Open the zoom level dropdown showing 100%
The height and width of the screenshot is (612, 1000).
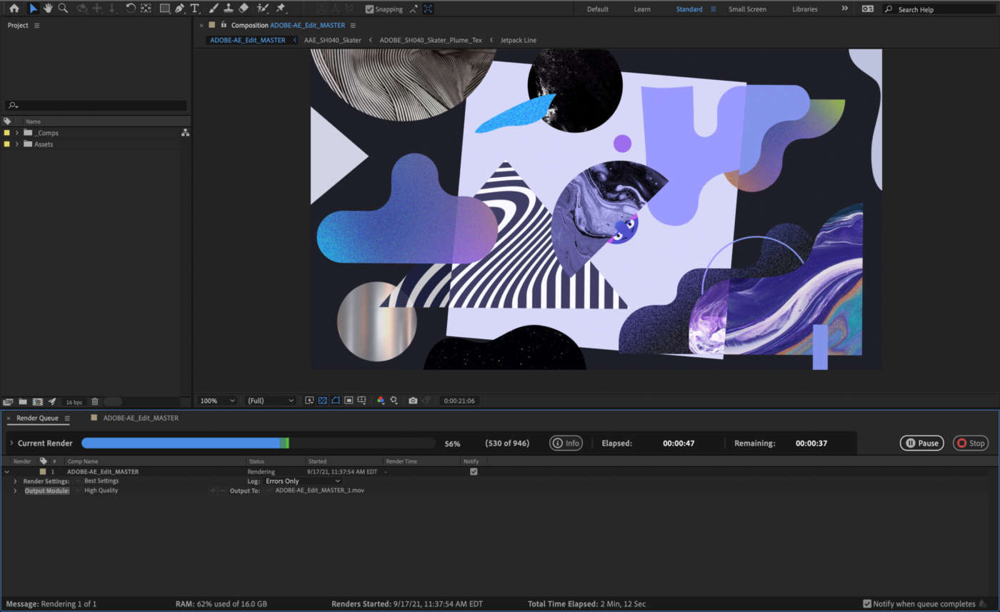217,401
